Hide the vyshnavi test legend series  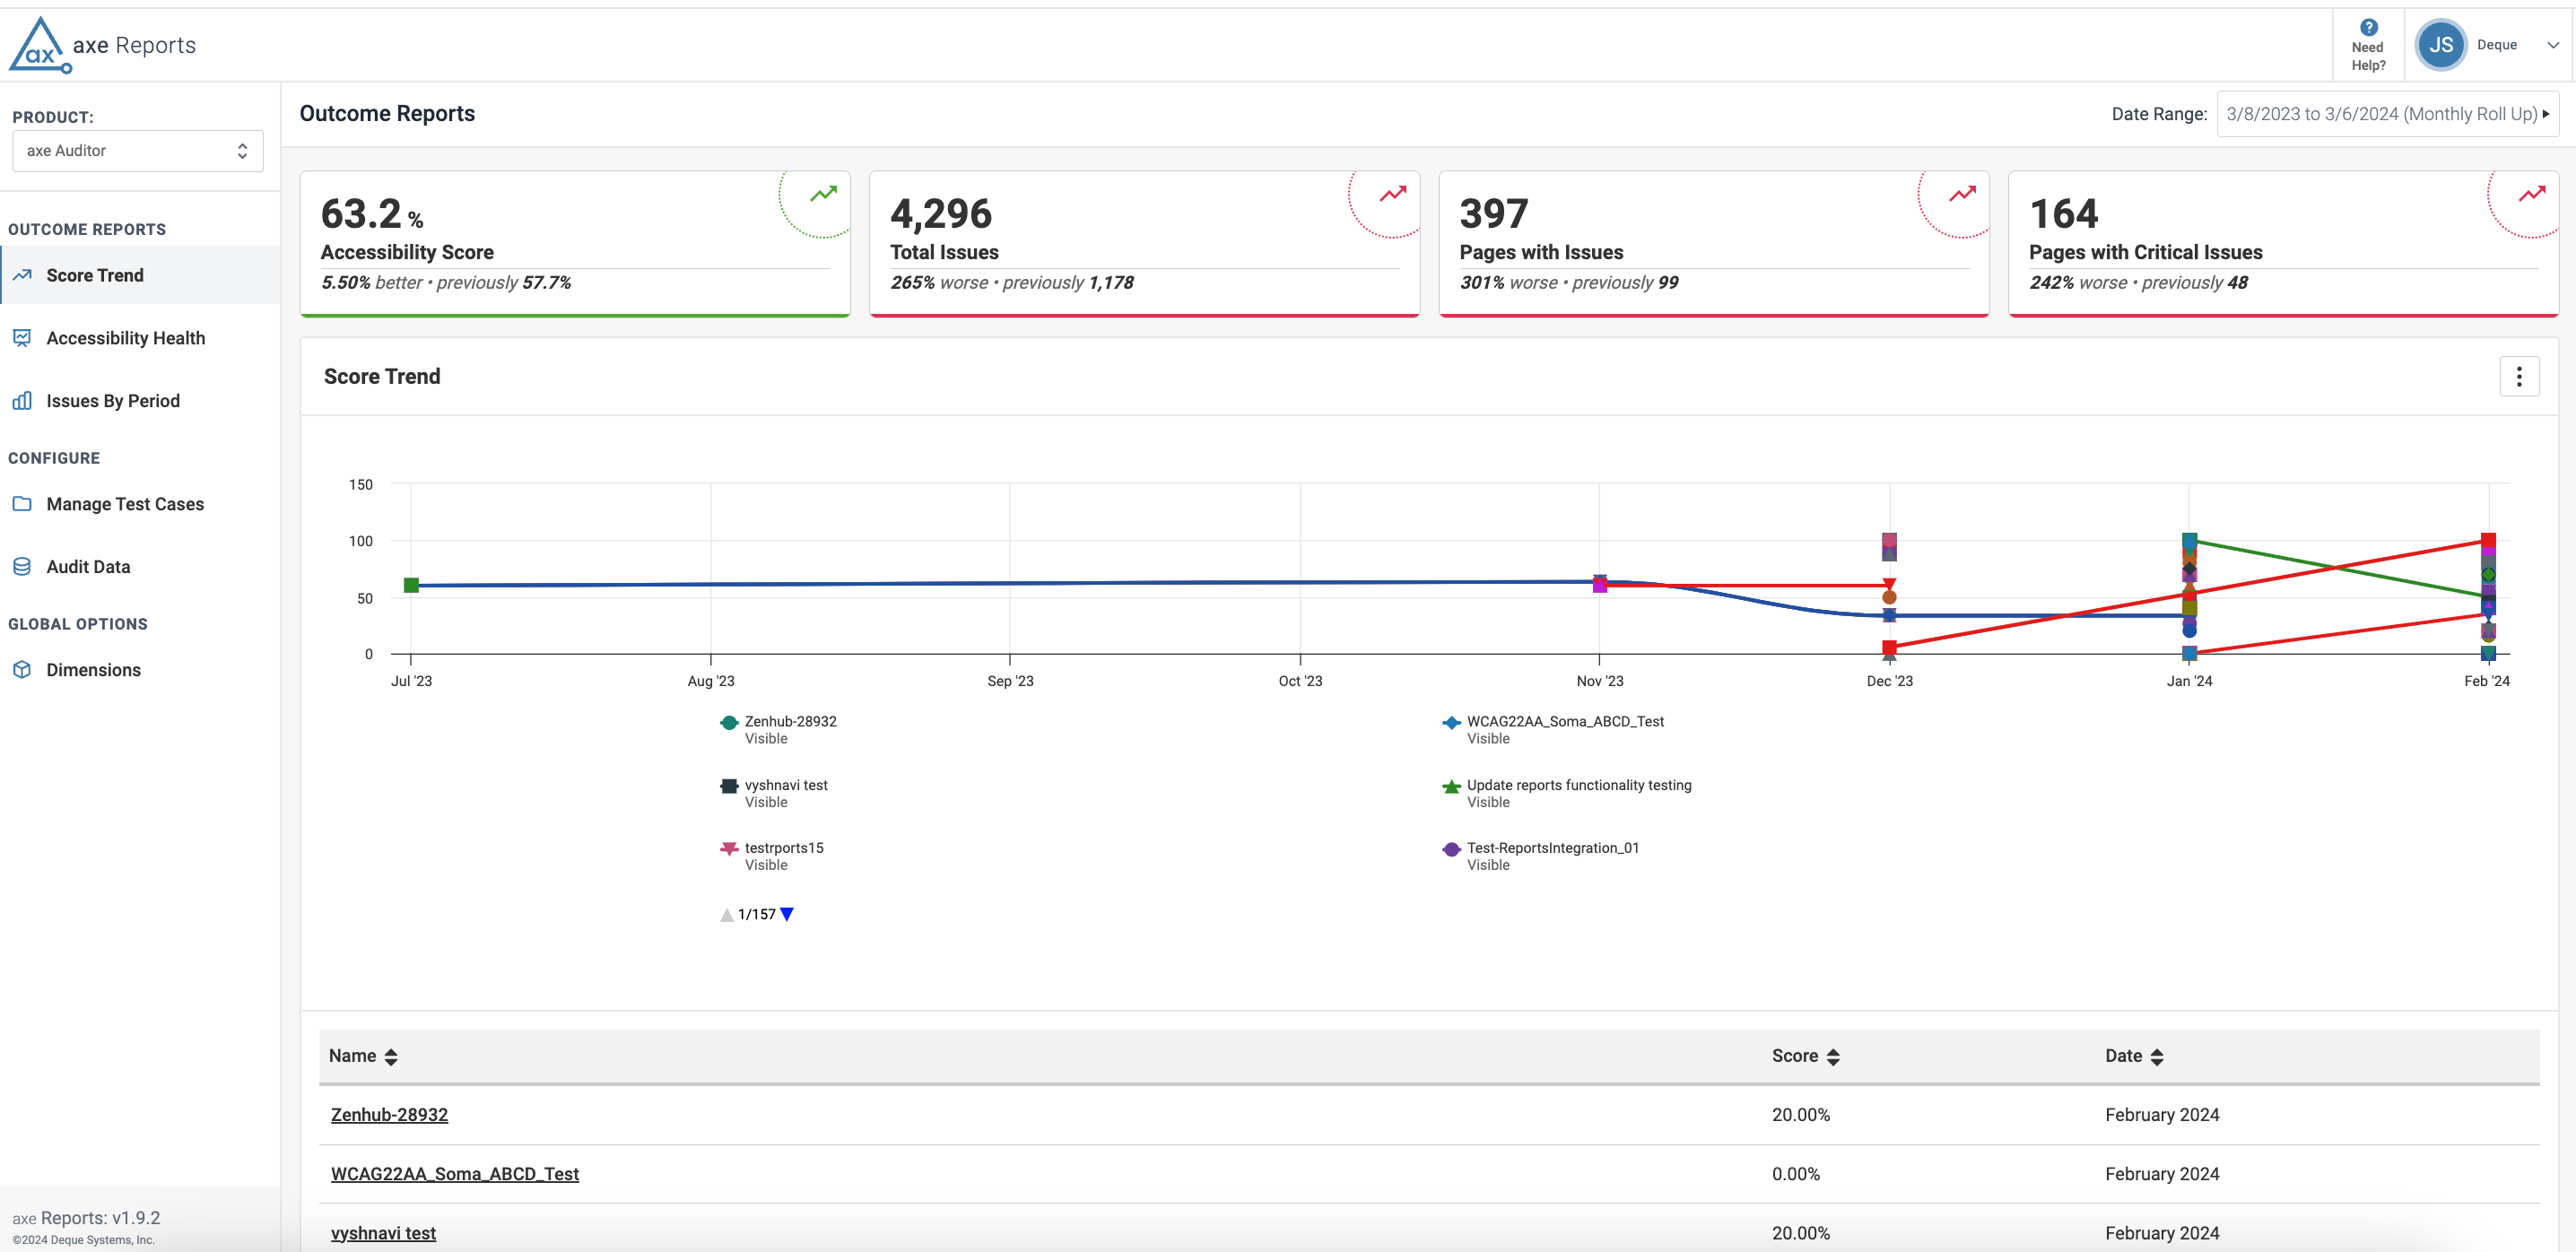pyautogui.click(x=785, y=786)
